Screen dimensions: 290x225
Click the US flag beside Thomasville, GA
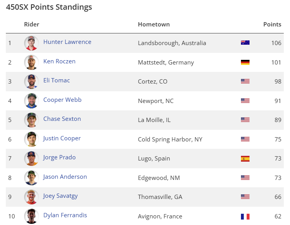[x=245, y=197]
